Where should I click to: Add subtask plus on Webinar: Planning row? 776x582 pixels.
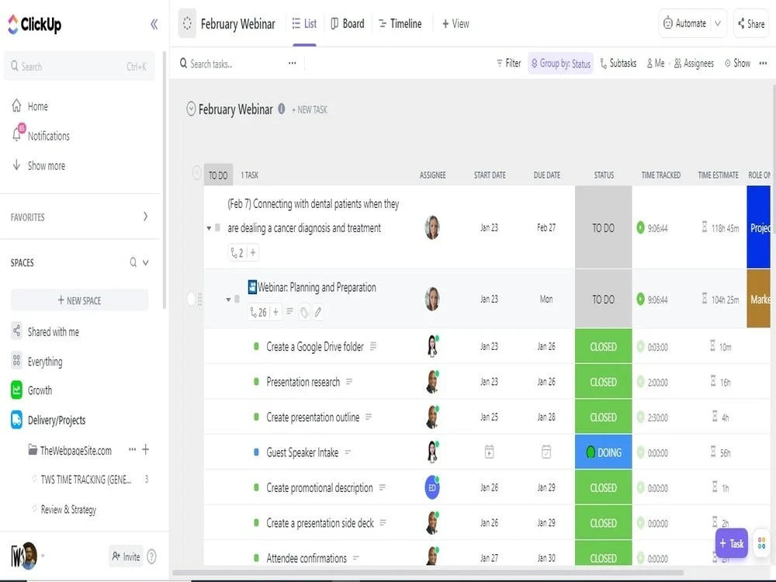pos(275,312)
